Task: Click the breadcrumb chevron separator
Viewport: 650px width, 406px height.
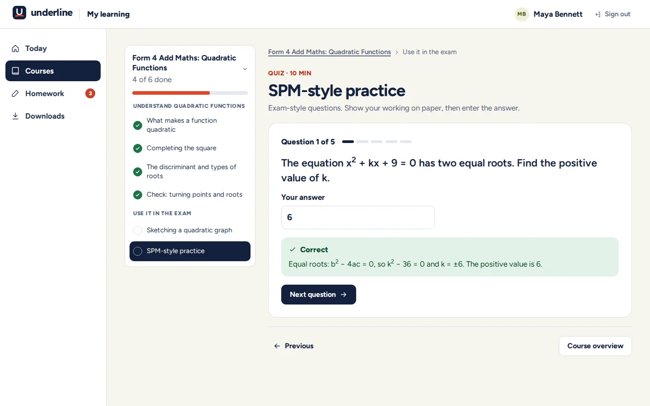Action: (x=397, y=52)
